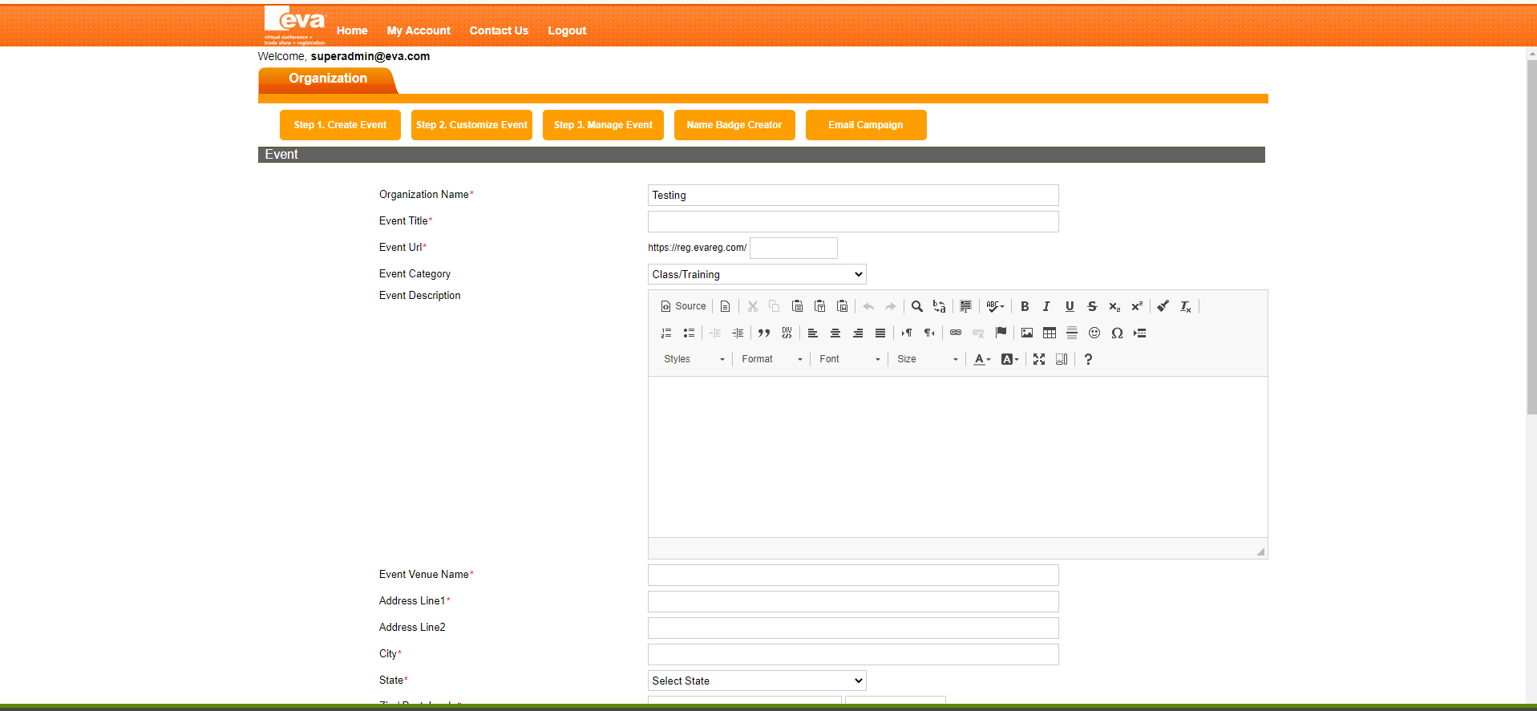Toggle Subscript formatting
The height and width of the screenshot is (711, 1537).
click(x=1114, y=306)
